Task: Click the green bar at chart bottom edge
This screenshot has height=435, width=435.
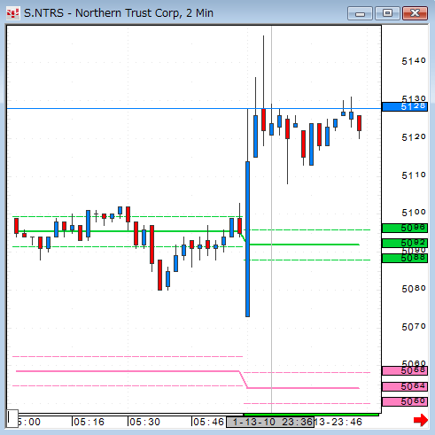Action: (311, 415)
